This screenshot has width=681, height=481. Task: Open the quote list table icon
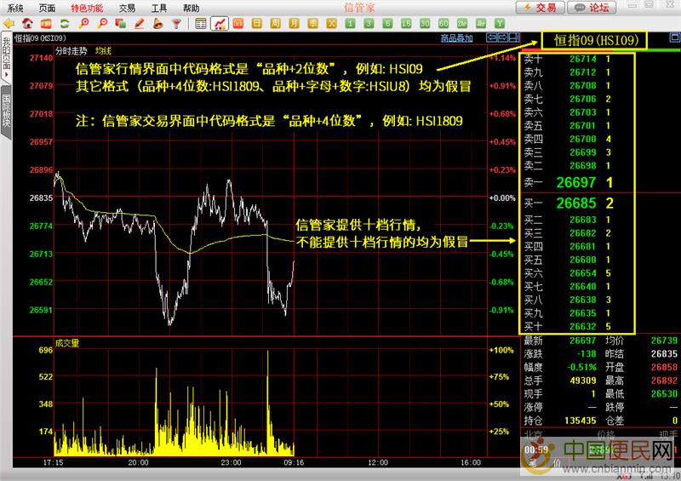point(200,23)
